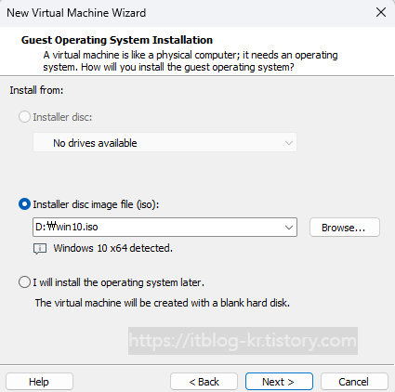Image resolution: width=395 pixels, height=392 pixels.
Task: Click the 'Install from:' label
Action: (x=36, y=90)
